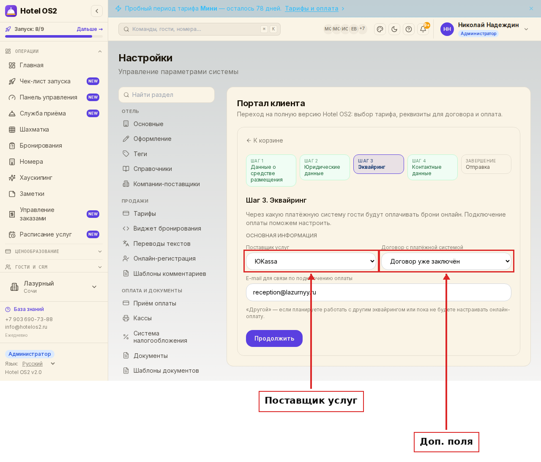Viewport: 541px width, 462px height.
Task: Click the e-mail field for payment connection
Action: click(x=379, y=292)
